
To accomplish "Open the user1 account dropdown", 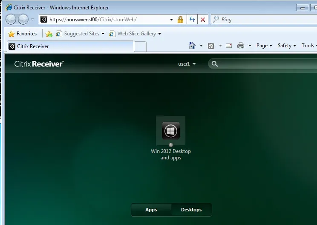I will (187, 64).
